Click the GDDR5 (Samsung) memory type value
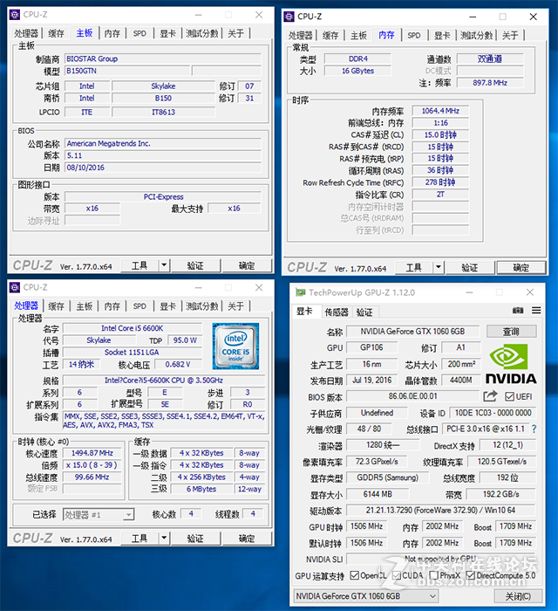The width and height of the screenshot is (558, 611). [388, 477]
